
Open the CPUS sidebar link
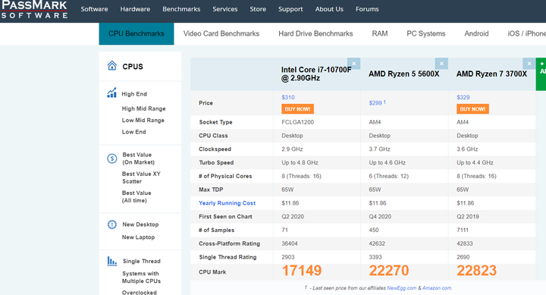[133, 67]
